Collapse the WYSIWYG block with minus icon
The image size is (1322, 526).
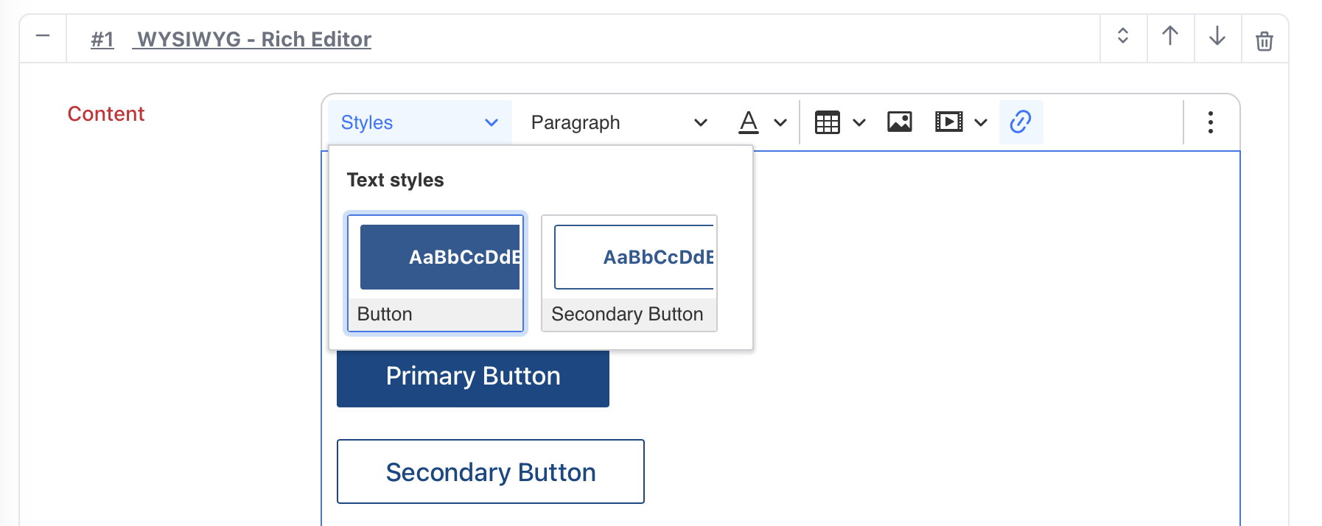43,37
